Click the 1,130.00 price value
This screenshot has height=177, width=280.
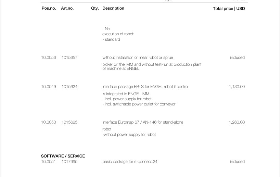(237, 87)
